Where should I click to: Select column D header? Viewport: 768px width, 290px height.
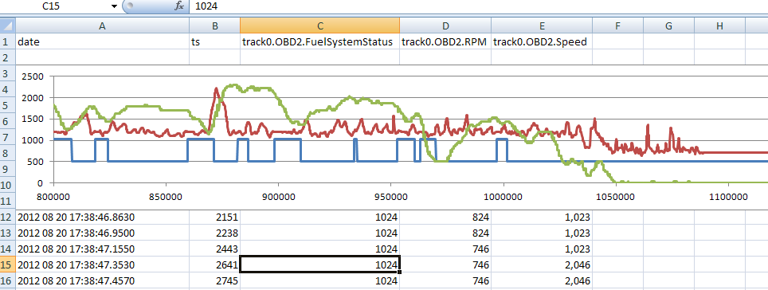pyautogui.click(x=445, y=26)
